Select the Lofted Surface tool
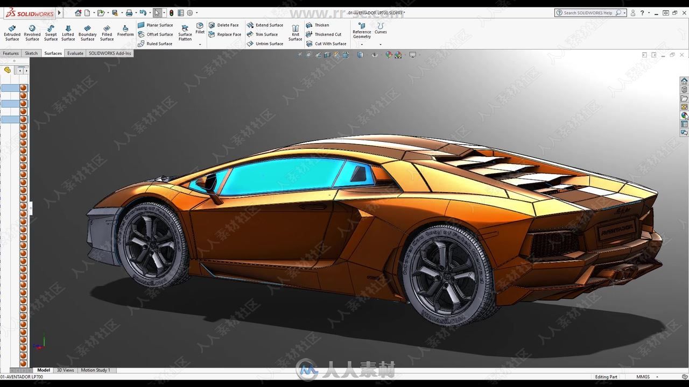 click(x=68, y=33)
